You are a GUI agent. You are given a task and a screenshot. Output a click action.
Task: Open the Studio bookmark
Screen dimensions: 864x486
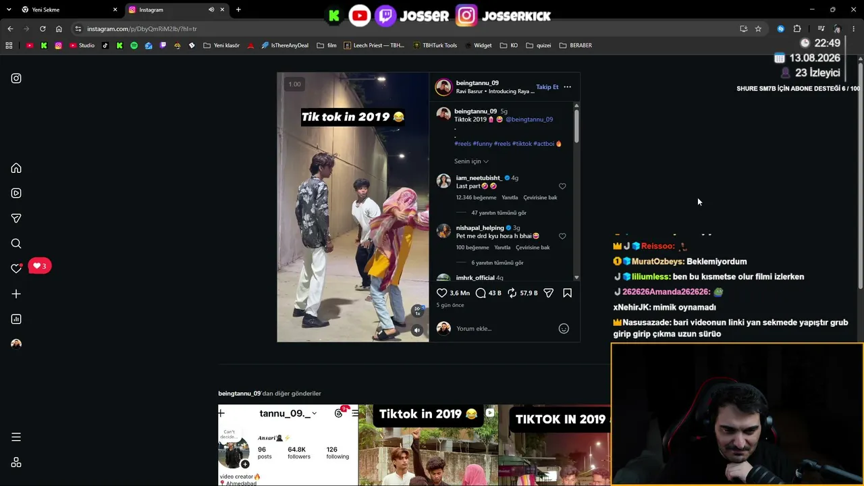[82, 45]
